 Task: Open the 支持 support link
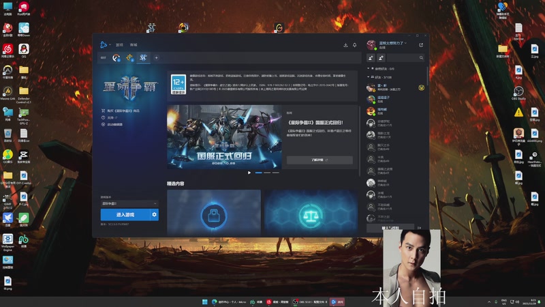(x=109, y=117)
